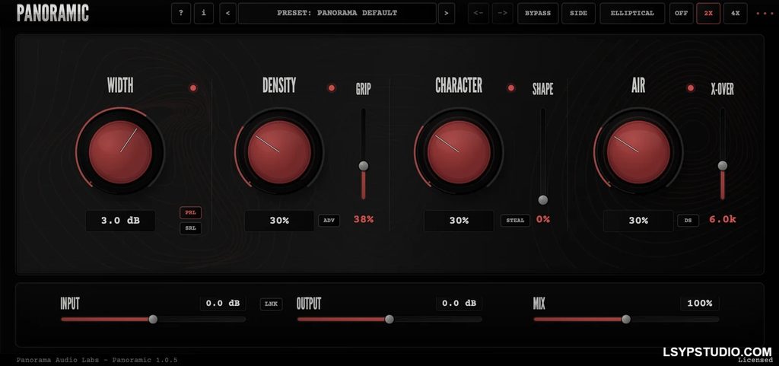779x366 pixels.
Task: Toggle the WIDTH section power LED
Action: [x=193, y=88]
